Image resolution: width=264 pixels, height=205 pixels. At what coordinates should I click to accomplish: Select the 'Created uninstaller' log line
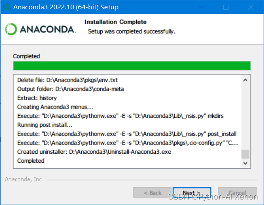coord(94,152)
